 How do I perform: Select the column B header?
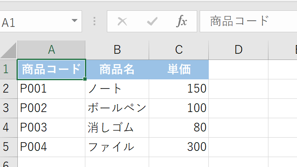coord(117,50)
